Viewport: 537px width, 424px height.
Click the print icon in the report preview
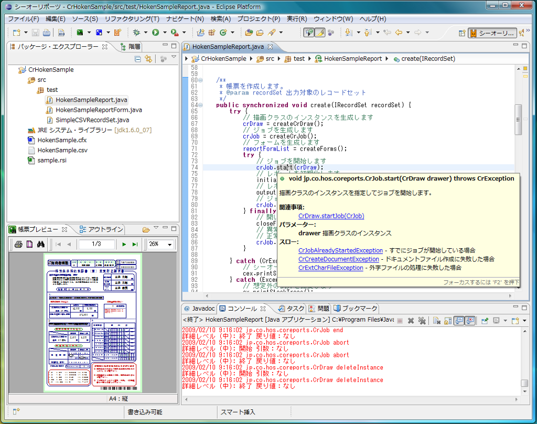point(18,244)
